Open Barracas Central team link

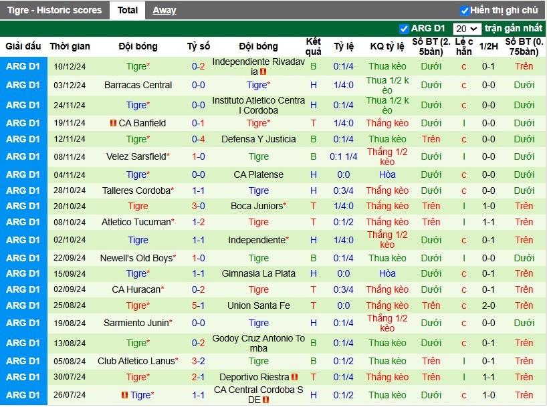(x=138, y=85)
